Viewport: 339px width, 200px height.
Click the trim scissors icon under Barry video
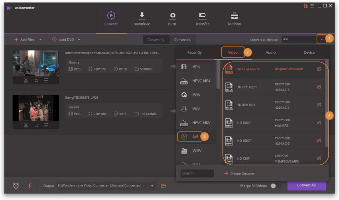coord(26,125)
